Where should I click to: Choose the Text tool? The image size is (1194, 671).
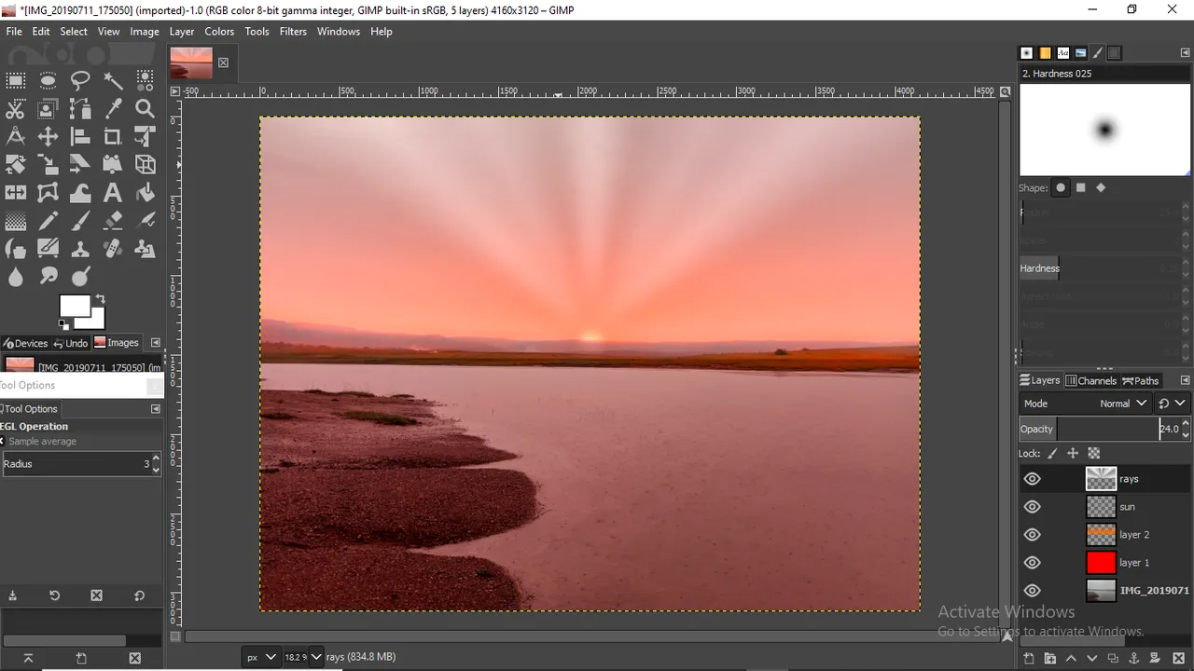(113, 193)
